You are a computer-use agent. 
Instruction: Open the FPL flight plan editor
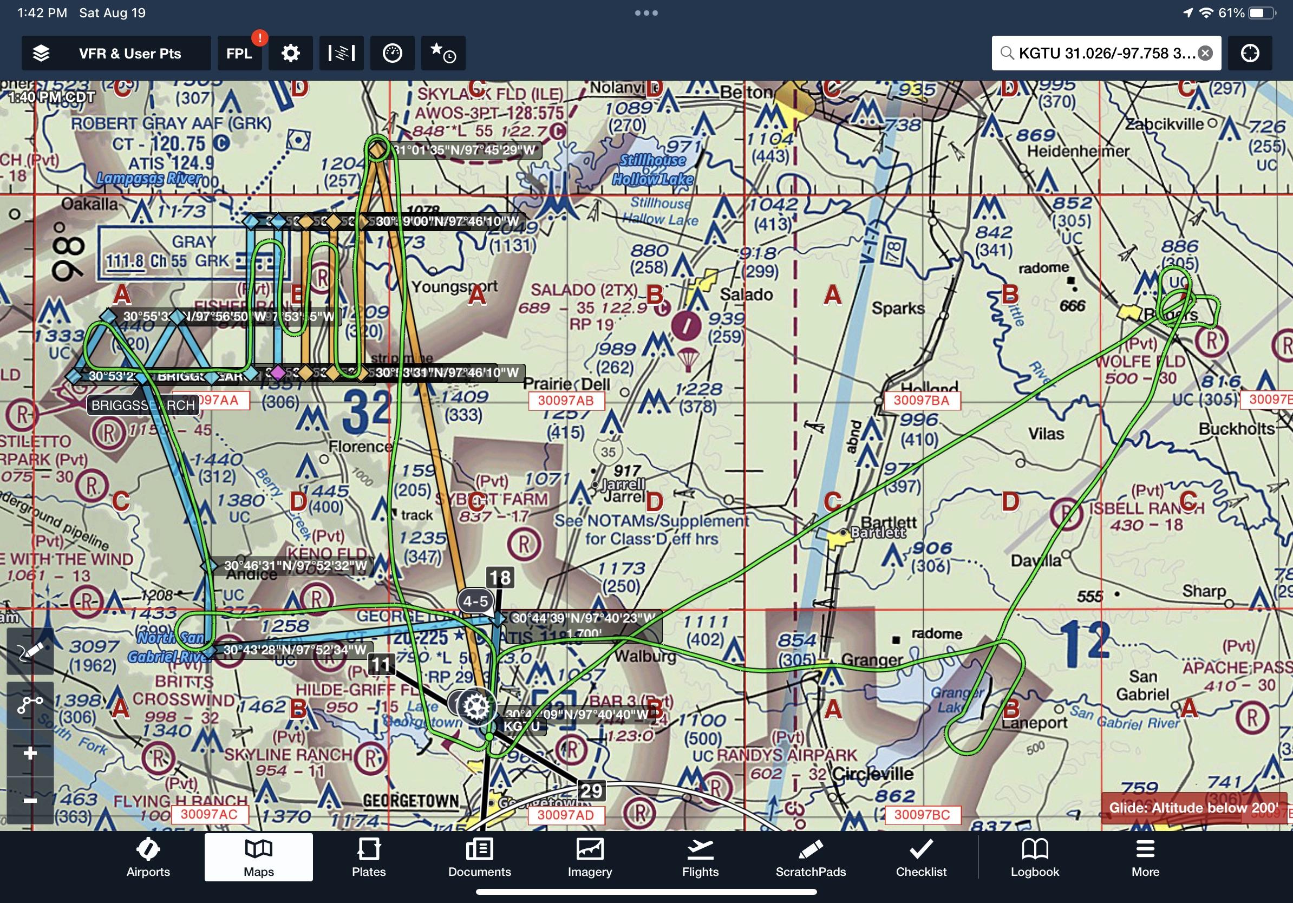tap(239, 54)
